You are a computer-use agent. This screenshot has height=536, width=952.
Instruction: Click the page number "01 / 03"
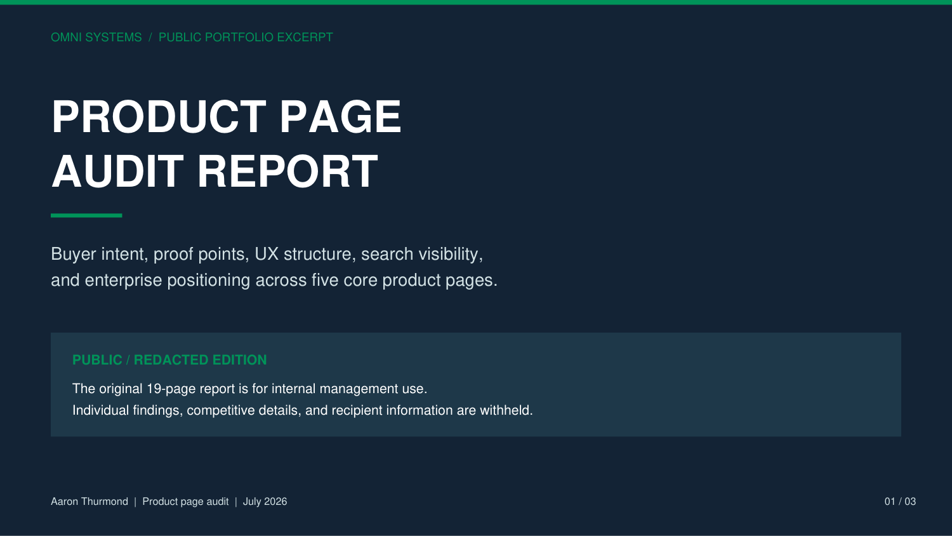pos(900,502)
